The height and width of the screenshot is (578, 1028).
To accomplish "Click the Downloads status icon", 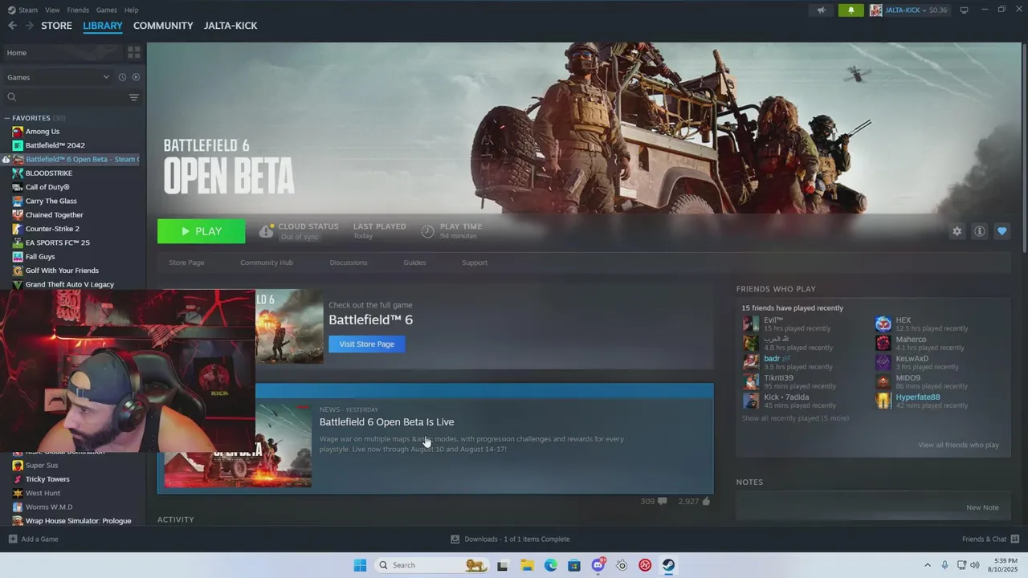I will (x=455, y=539).
